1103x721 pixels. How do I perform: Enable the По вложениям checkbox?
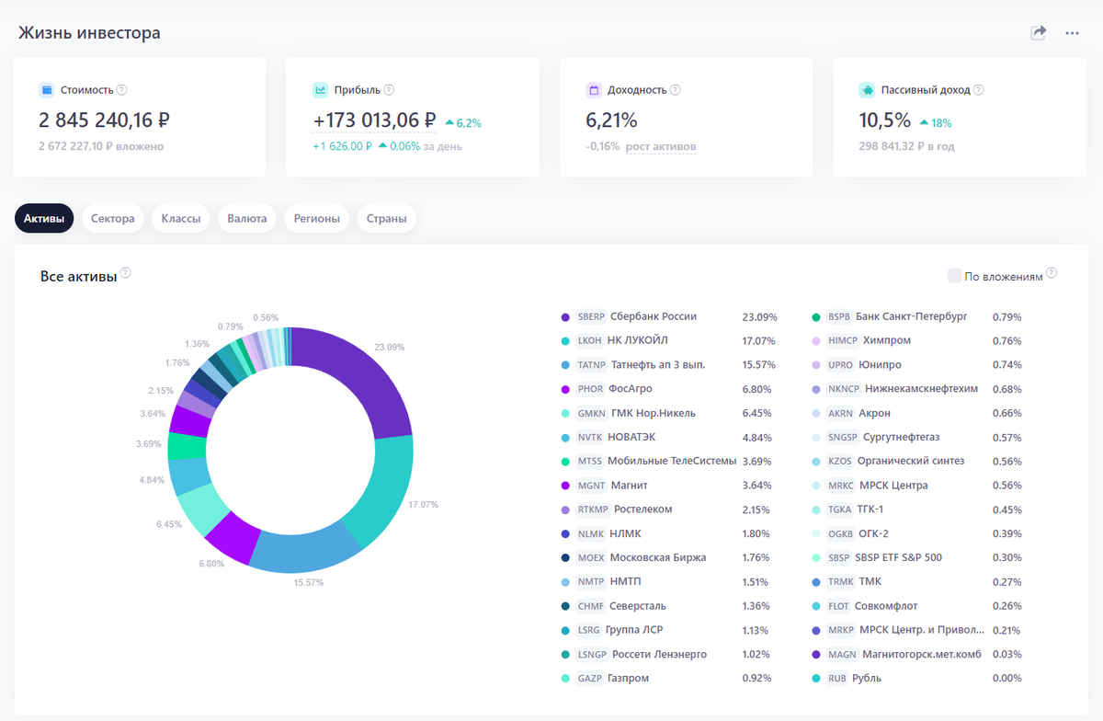click(x=955, y=276)
